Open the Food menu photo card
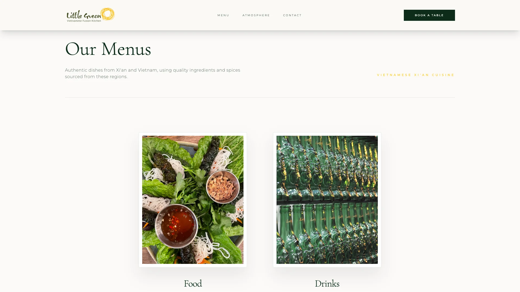 pyautogui.click(x=193, y=200)
